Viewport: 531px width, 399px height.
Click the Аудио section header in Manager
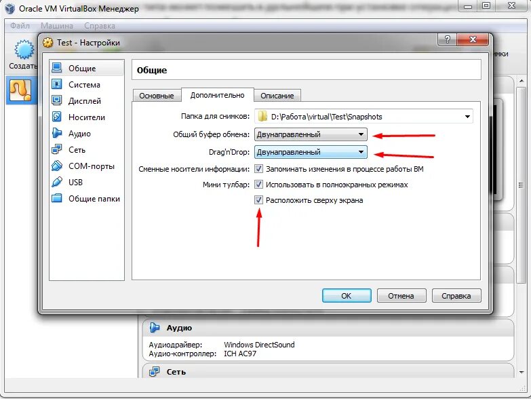click(x=328, y=328)
